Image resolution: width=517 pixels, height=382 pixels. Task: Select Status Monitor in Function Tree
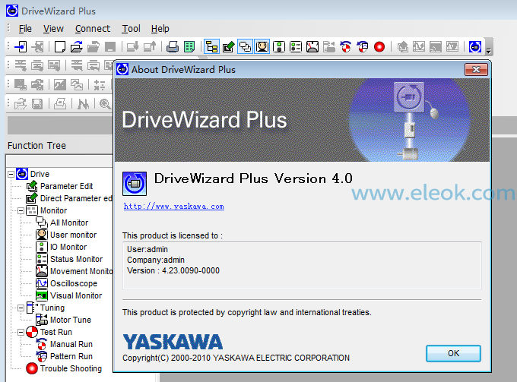click(76, 259)
